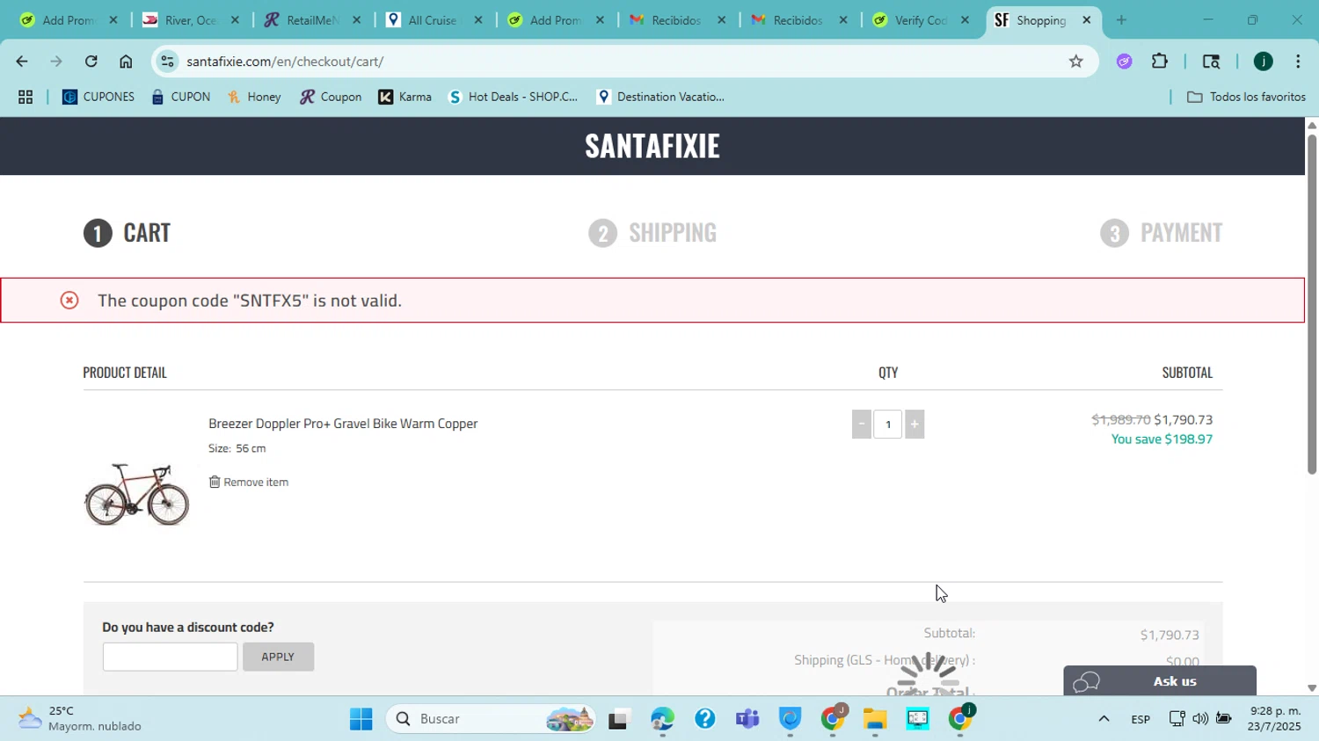The width and height of the screenshot is (1319, 741).
Task: Decrease bike quantity with minus button
Action: pos(862,425)
